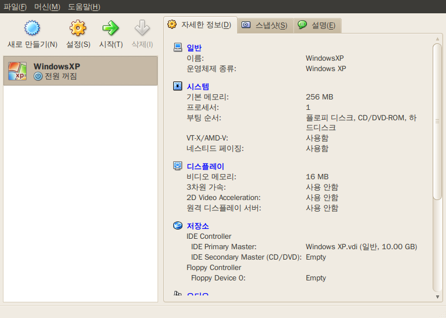Click the camera icon on 스냅샷 tab
The width and height of the screenshot is (446, 318).
(246, 25)
